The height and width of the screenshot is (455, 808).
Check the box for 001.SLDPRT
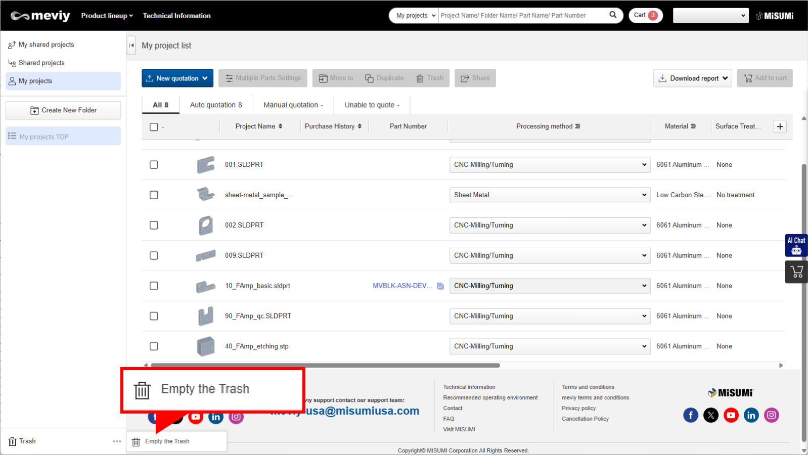[x=154, y=165]
